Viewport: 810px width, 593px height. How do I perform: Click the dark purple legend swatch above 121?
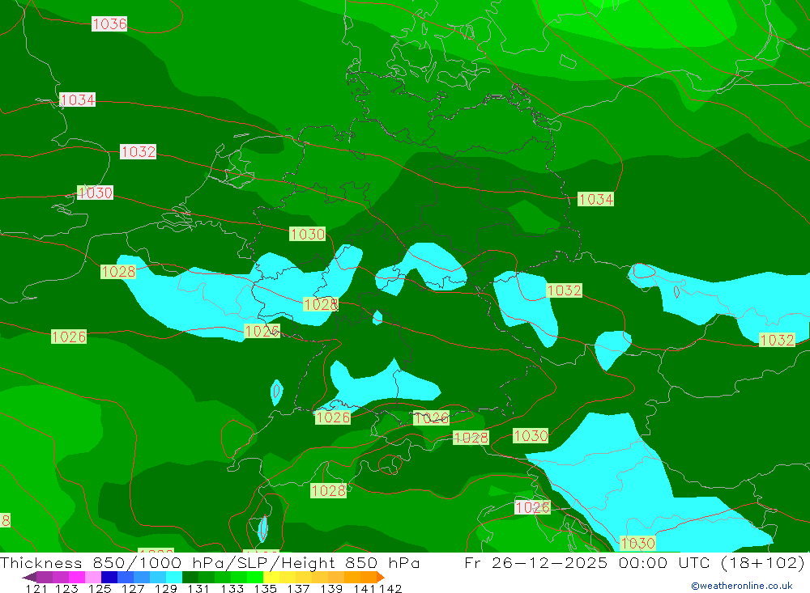click(44, 577)
